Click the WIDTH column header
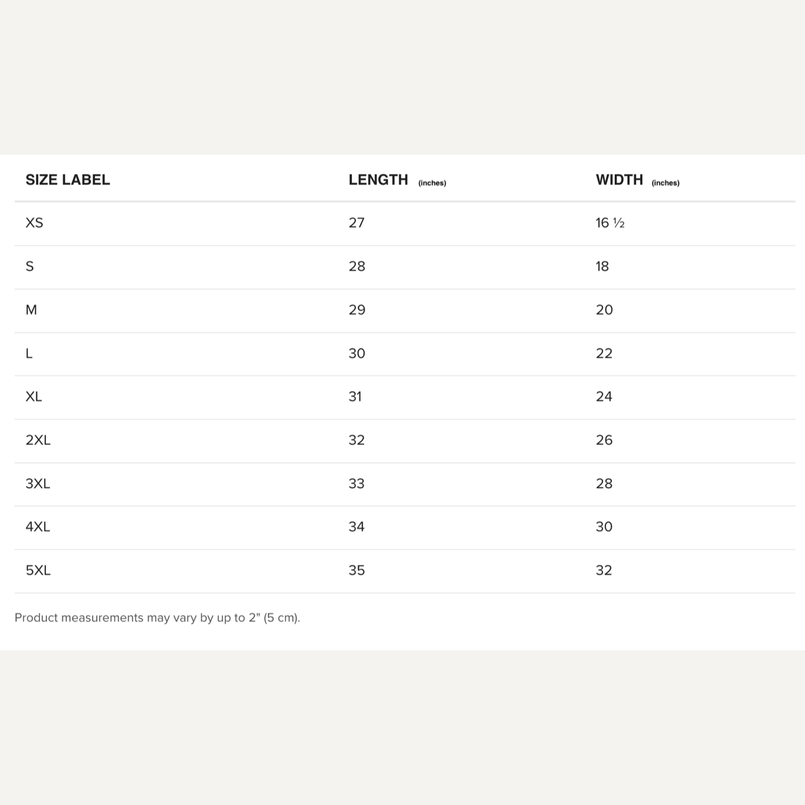The image size is (805, 805). click(x=619, y=180)
